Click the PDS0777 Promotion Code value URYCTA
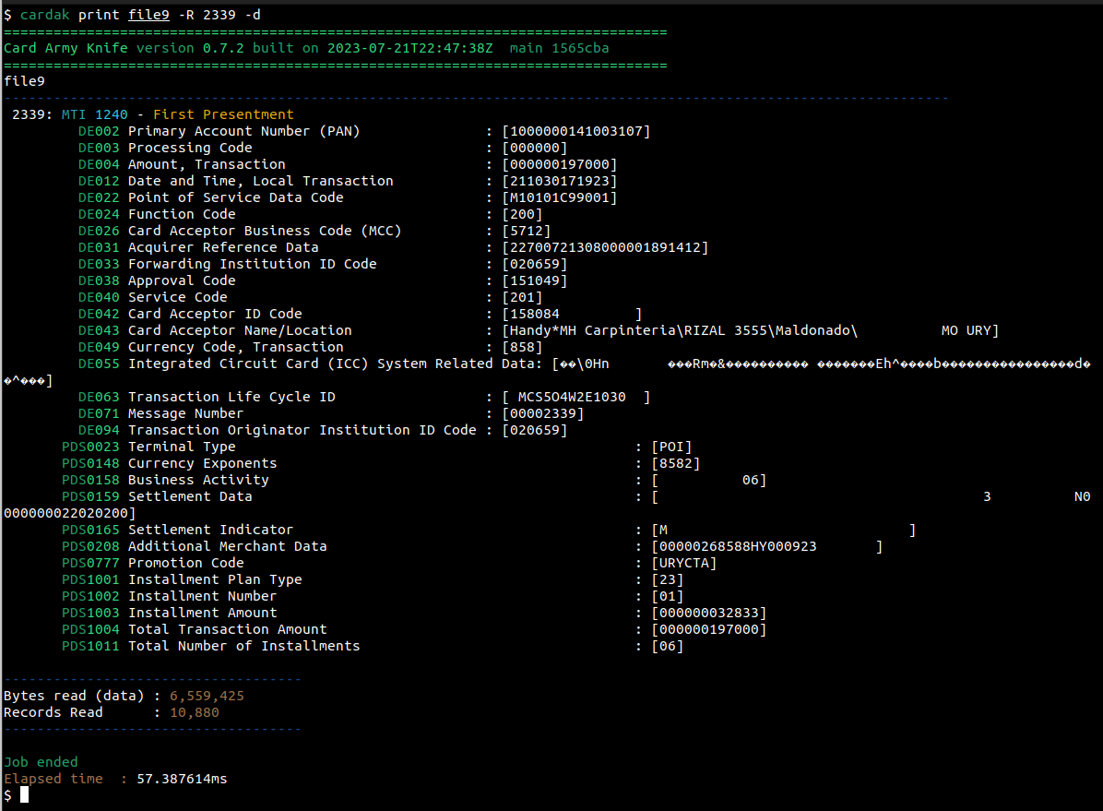The height and width of the screenshot is (811, 1103). pos(683,563)
